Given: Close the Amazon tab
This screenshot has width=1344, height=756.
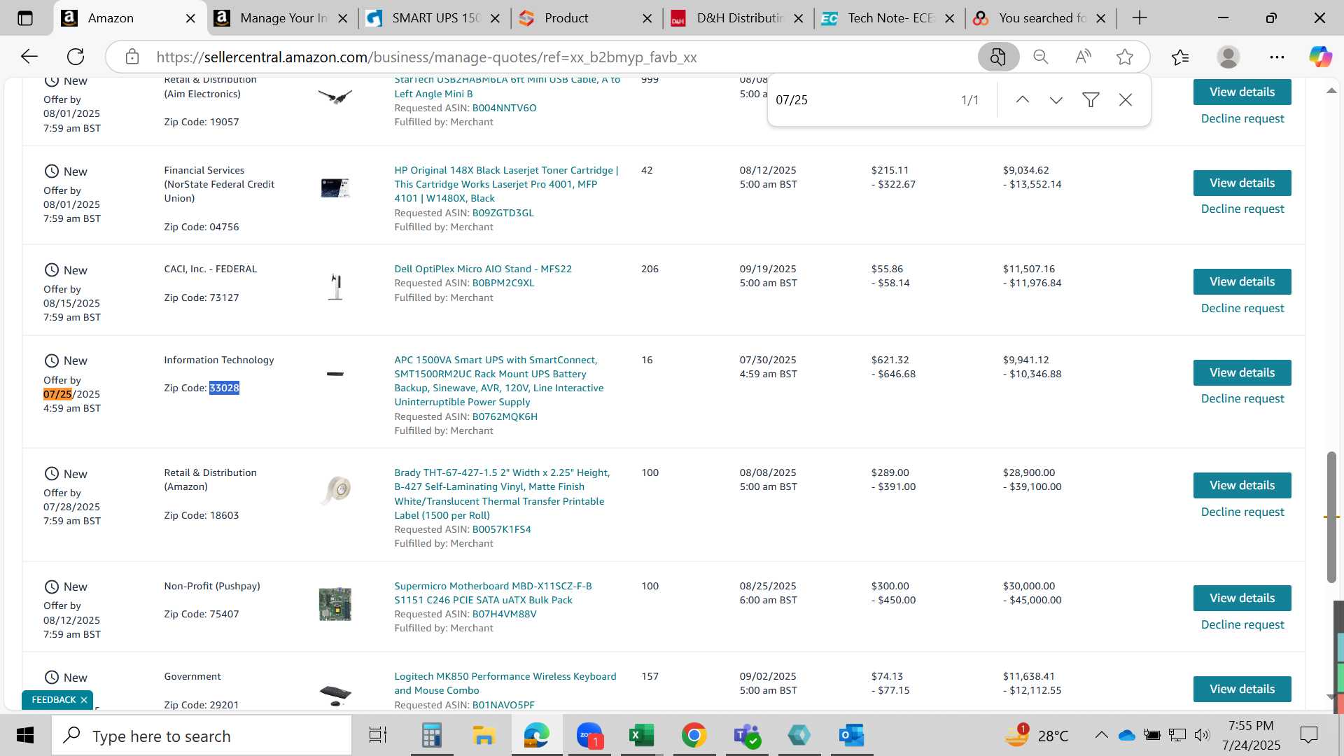Looking at the screenshot, I should pos(190,19).
